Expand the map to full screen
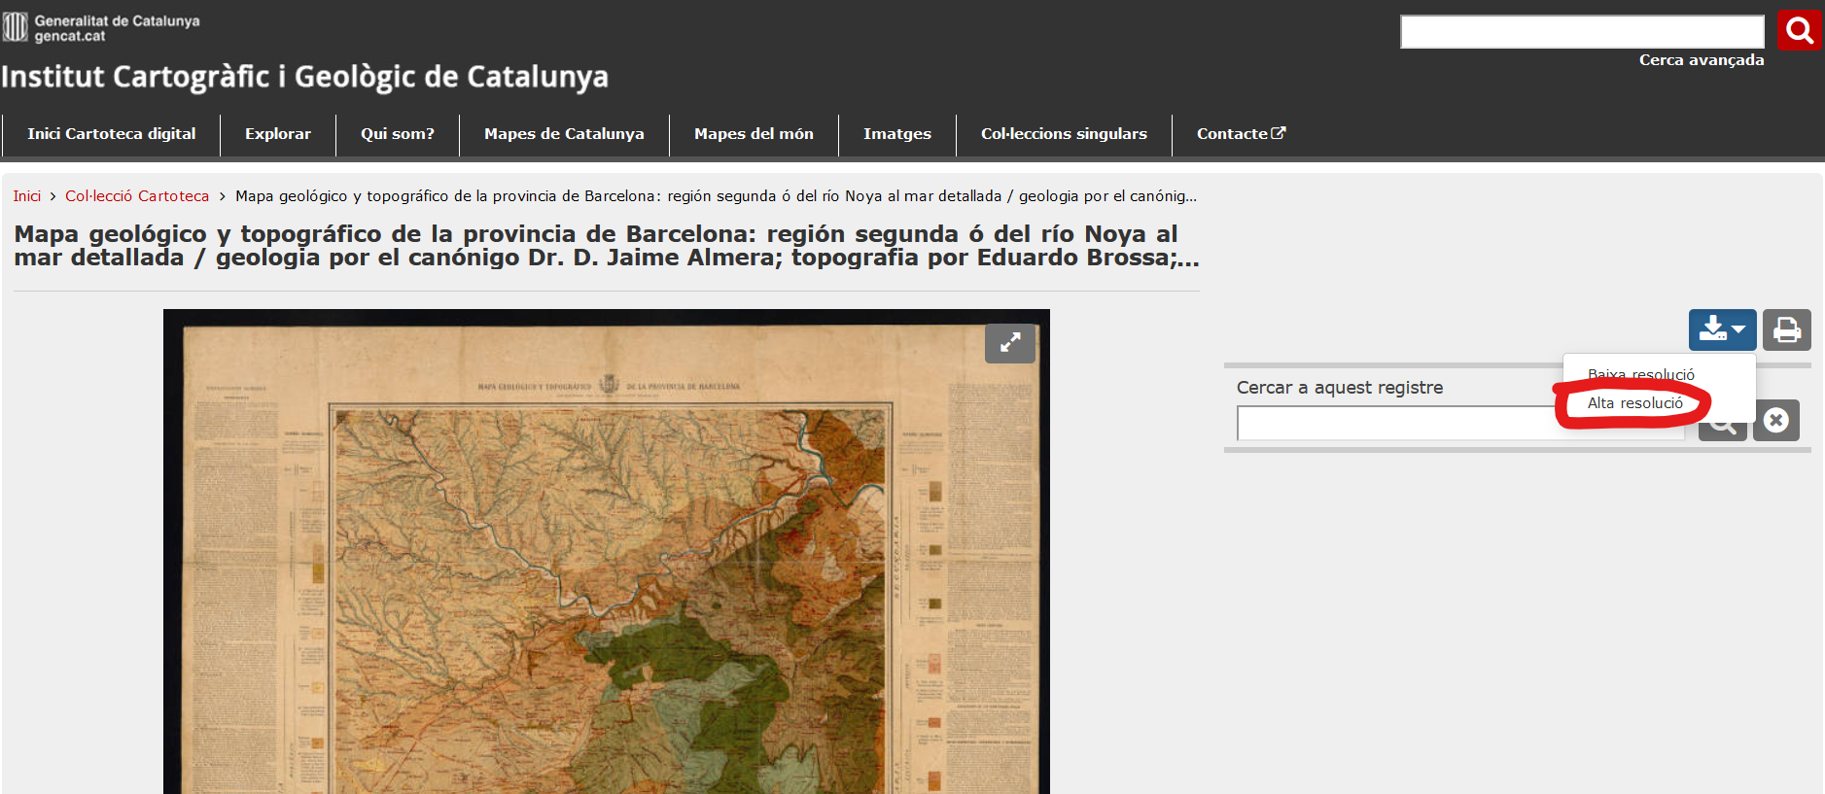This screenshot has width=1825, height=794. [1010, 343]
